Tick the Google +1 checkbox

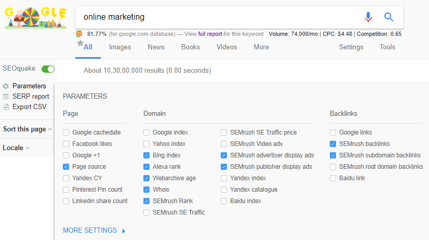66,155
